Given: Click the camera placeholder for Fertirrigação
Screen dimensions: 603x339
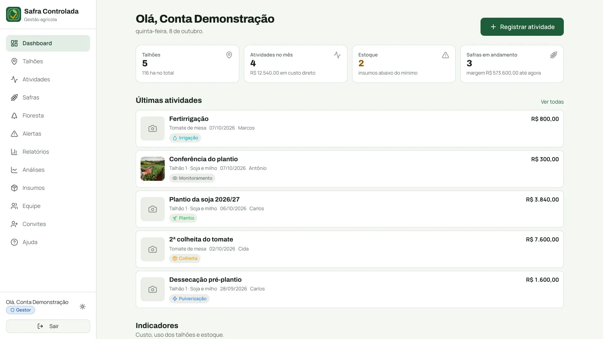Looking at the screenshot, I should click(x=153, y=128).
